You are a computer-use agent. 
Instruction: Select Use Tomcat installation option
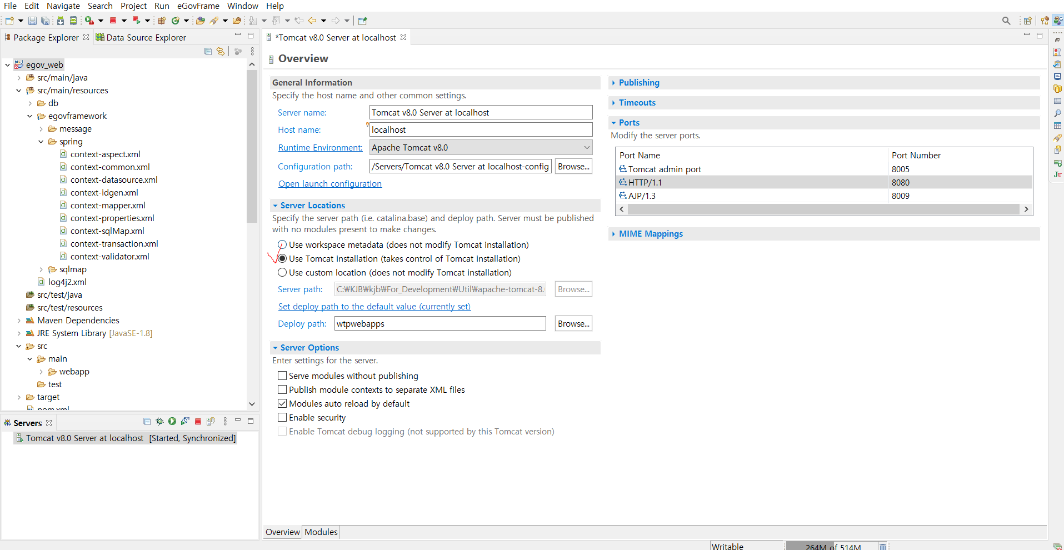click(x=282, y=258)
